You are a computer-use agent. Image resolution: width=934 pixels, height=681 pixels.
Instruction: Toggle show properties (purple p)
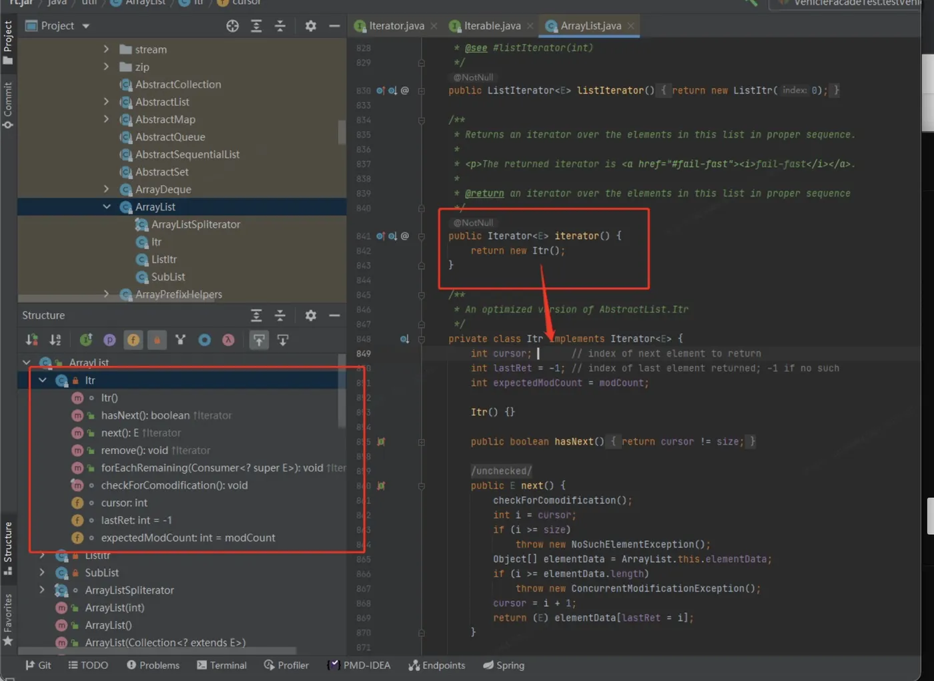click(x=109, y=340)
